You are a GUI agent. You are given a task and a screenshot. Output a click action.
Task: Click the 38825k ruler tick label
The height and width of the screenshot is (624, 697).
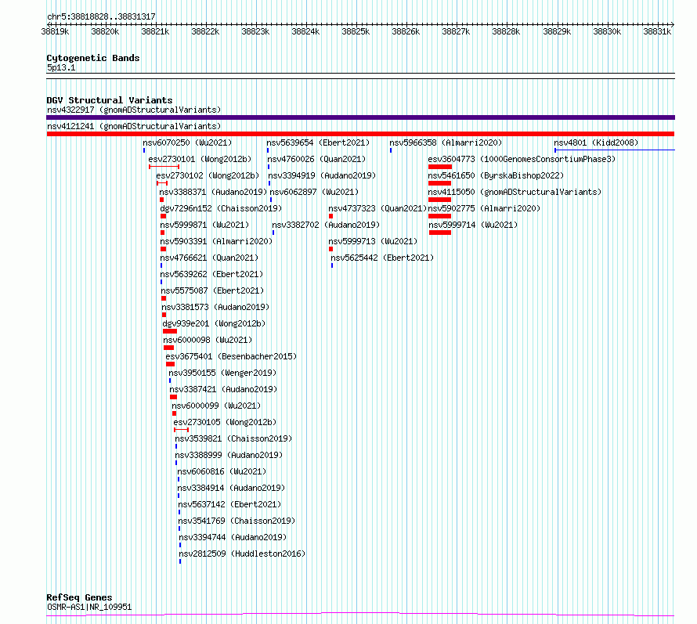tap(356, 31)
